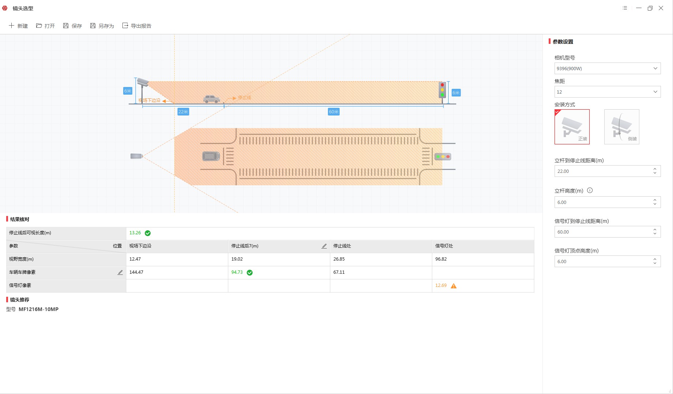Click the 立杆高度 info icon

tap(590, 190)
